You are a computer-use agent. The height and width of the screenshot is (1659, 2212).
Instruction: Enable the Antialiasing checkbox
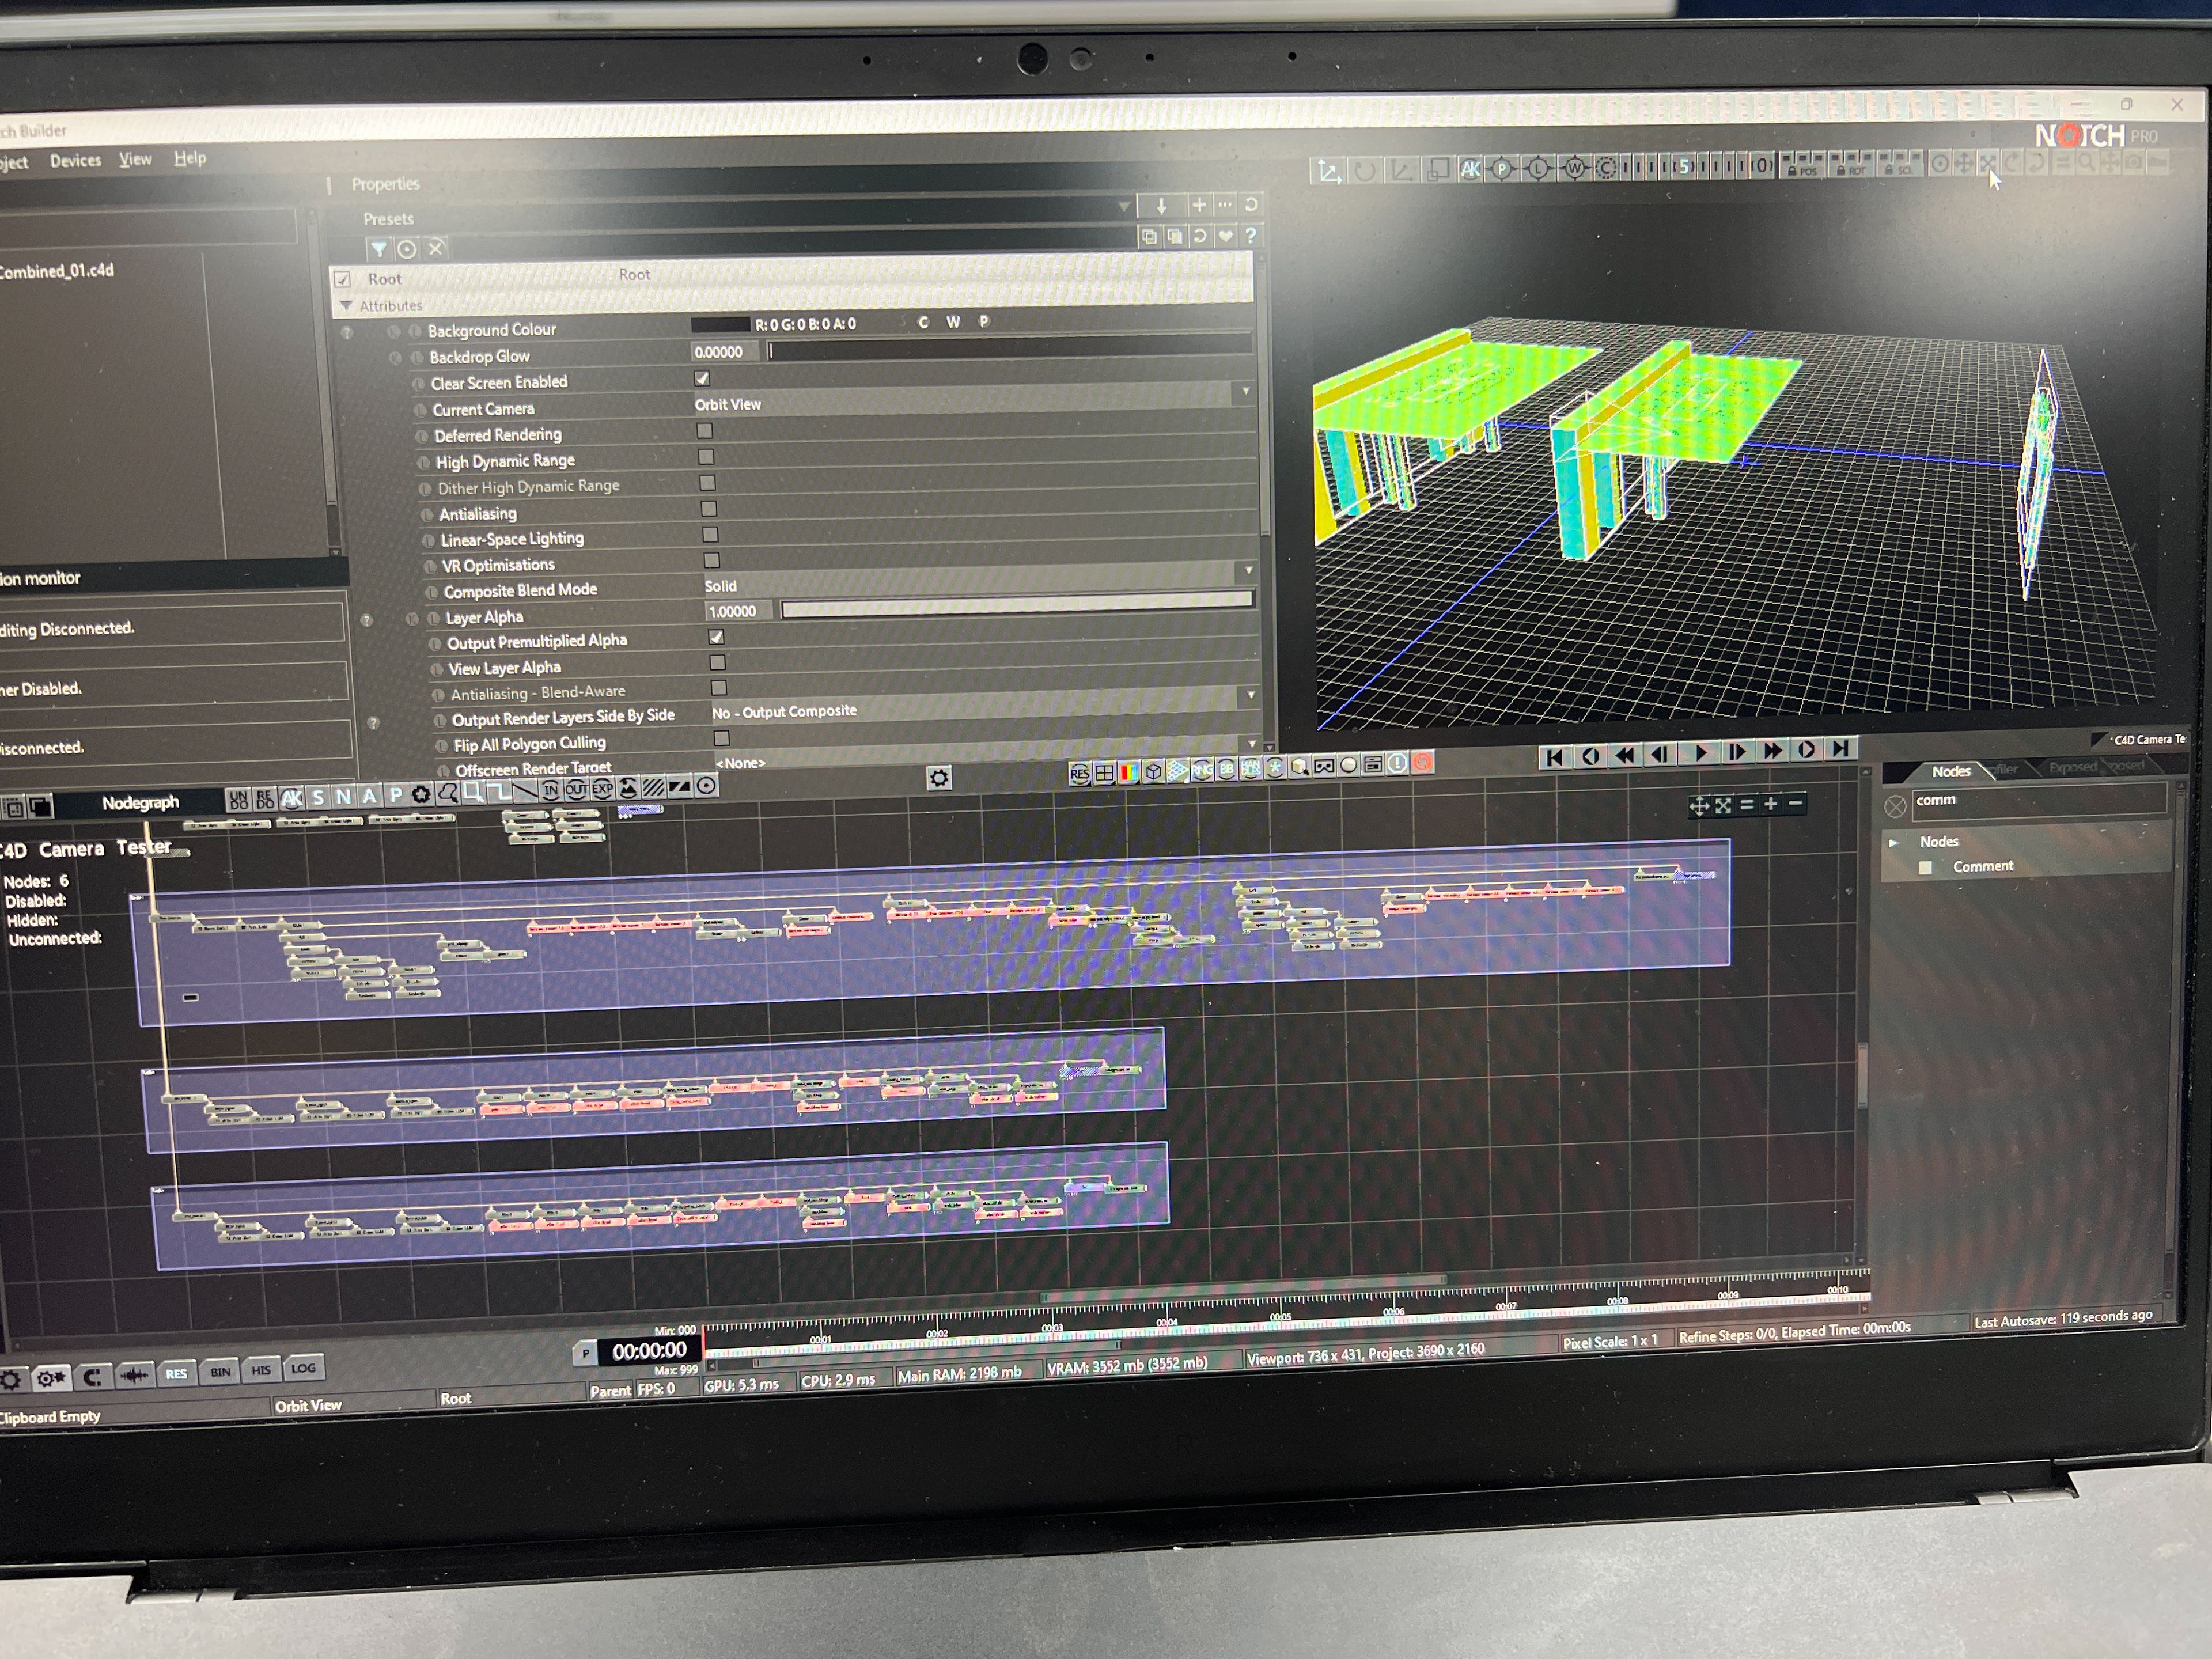pyautogui.click(x=708, y=509)
